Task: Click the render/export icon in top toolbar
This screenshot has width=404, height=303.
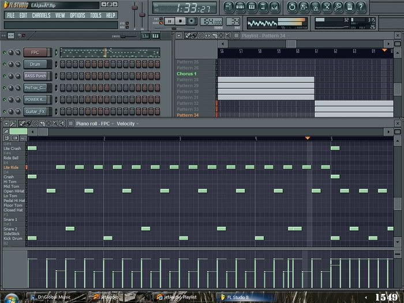Action: [x=315, y=7]
